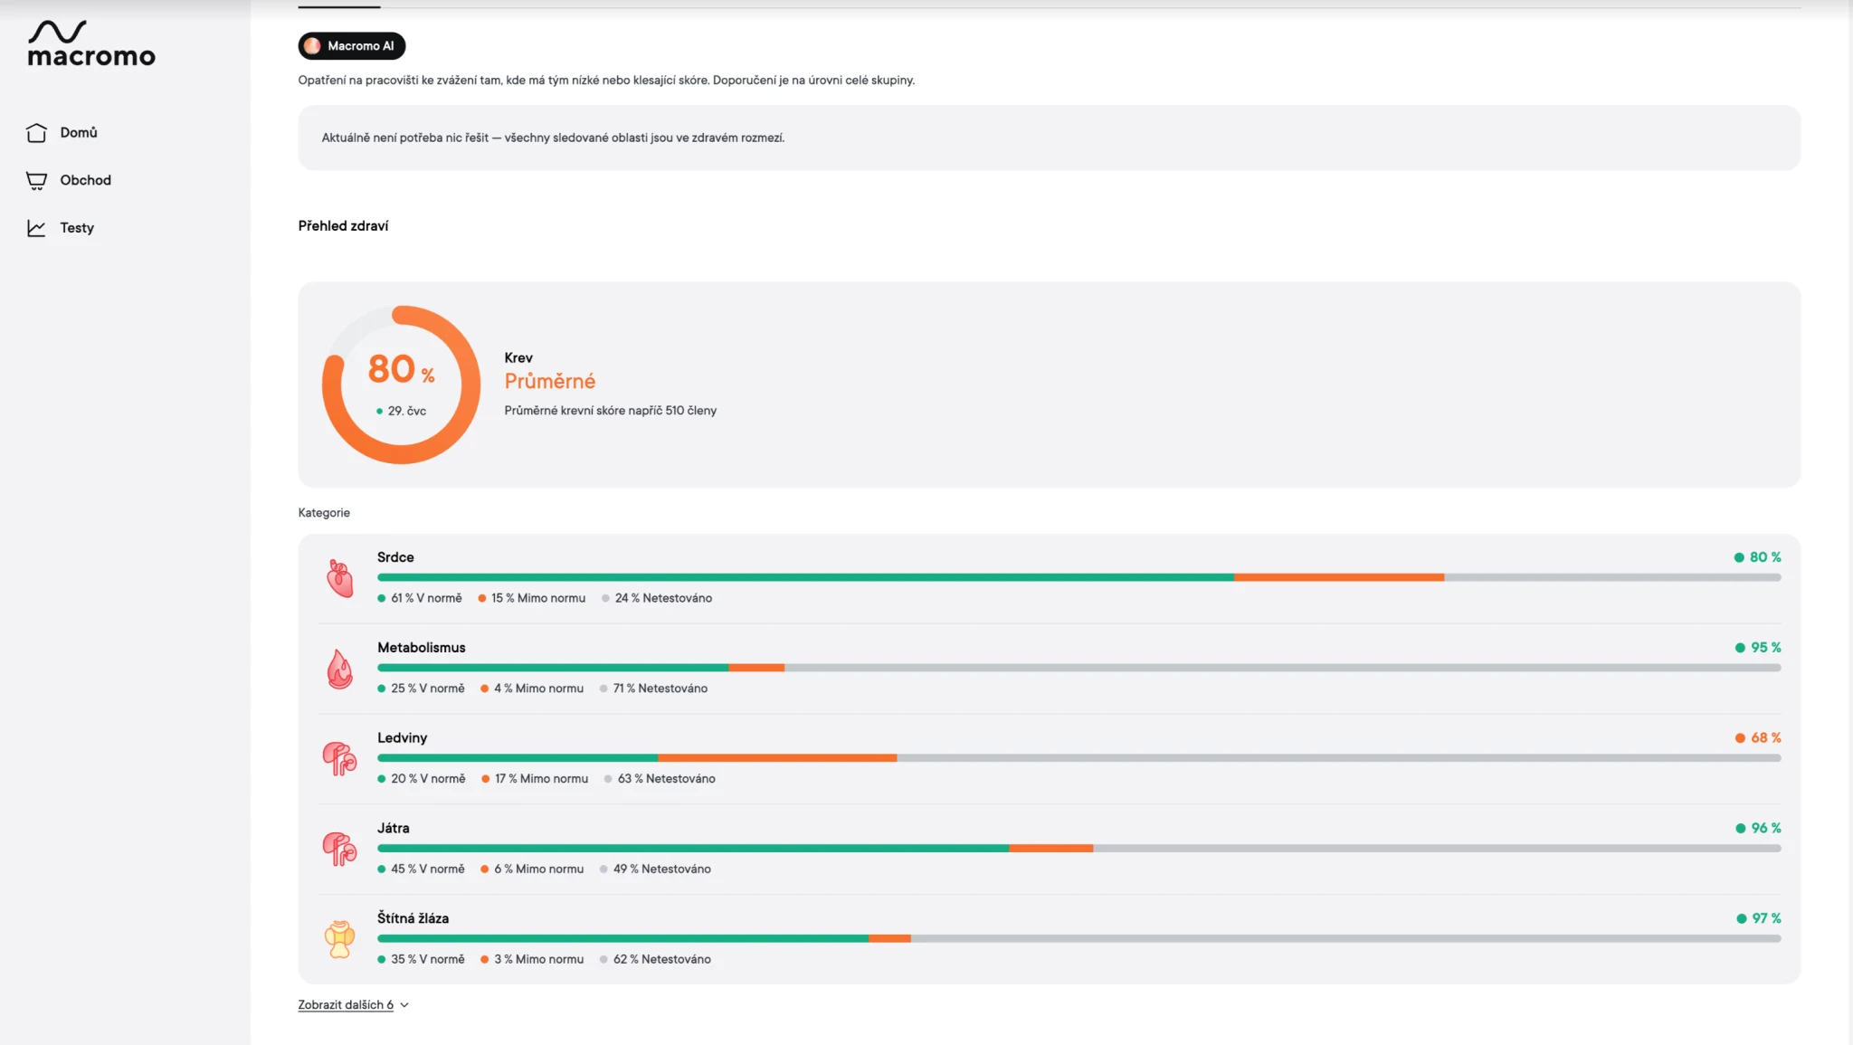
Task: Click the Ledviny progress bar
Action: (x=1079, y=758)
